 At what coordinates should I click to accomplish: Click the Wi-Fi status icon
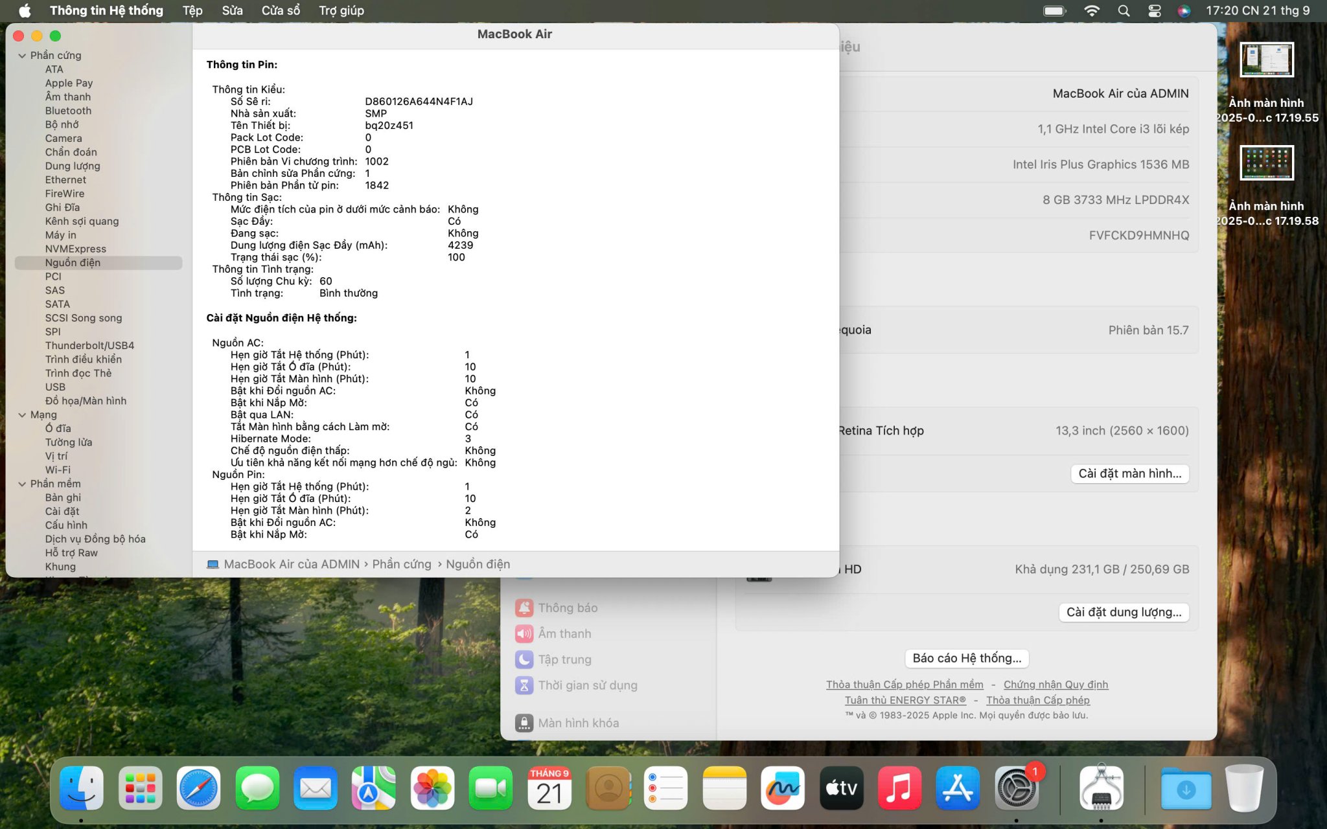click(x=1091, y=11)
